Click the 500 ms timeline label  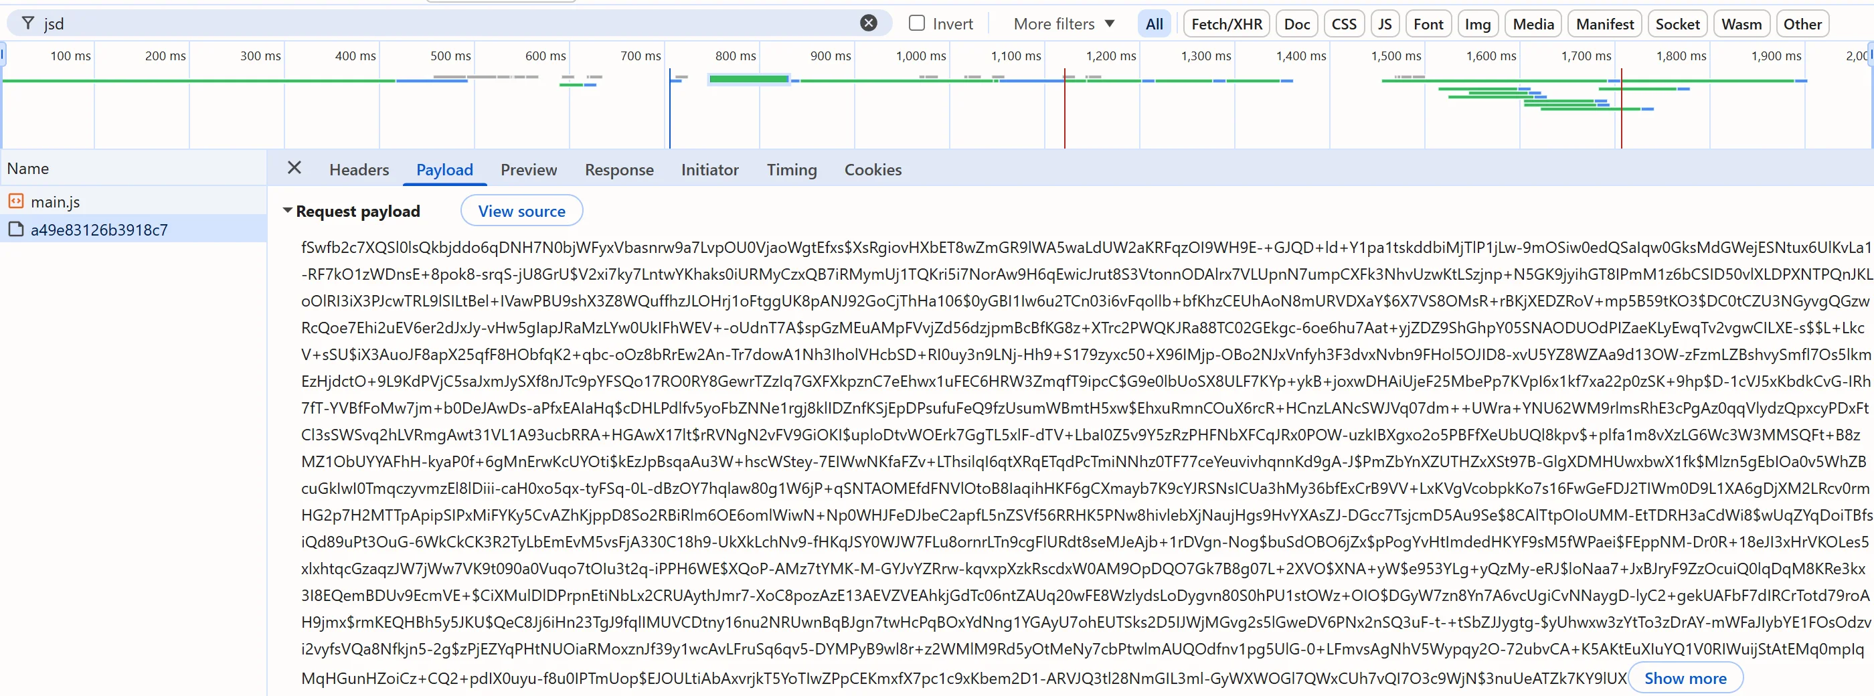450,56
